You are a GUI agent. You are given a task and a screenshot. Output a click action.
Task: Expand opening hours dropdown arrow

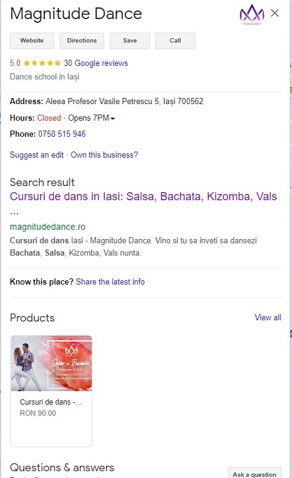coord(113,118)
